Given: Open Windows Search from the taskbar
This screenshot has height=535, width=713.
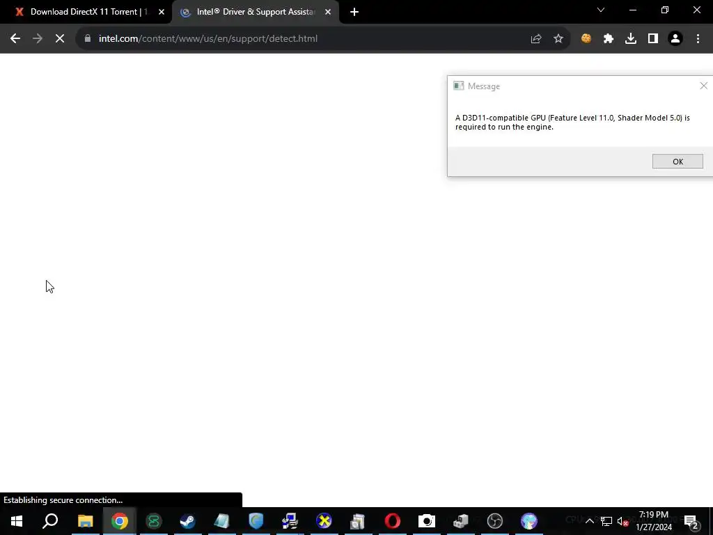Looking at the screenshot, I should tap(50, 521).
